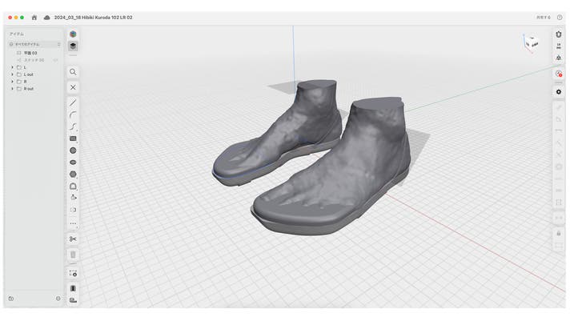Expand the L folder
Viewport: 570px width, 321px height.
[12, 67]
